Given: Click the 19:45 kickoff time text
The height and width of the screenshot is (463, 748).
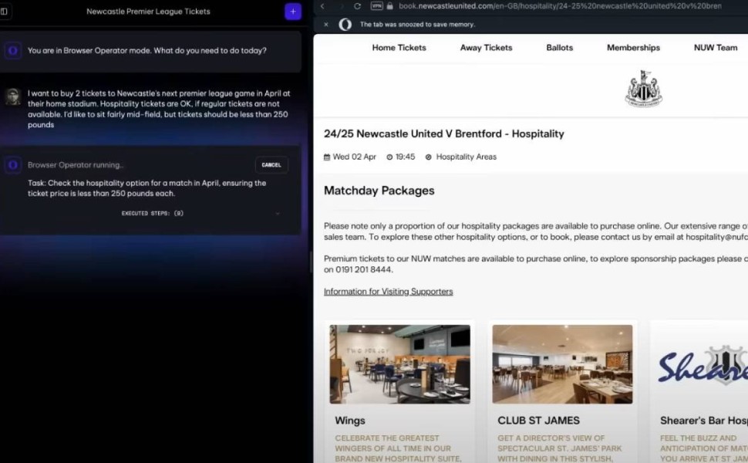Looking at the screenshot, I should click(405, 157).
